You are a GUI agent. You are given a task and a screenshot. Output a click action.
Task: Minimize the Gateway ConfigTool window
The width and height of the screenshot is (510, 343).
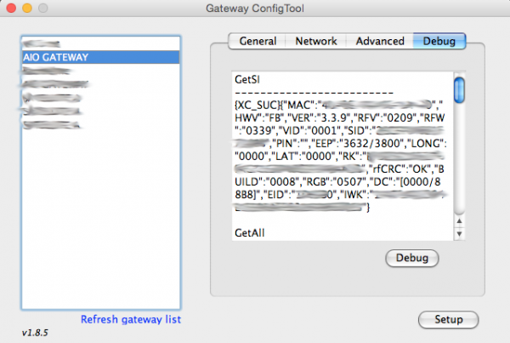[25, 9]
